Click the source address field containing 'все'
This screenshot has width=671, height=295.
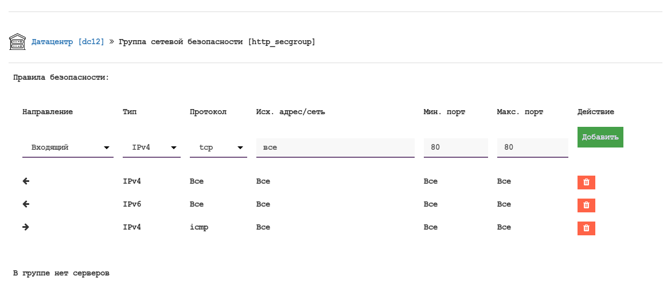tap(335, 147)
